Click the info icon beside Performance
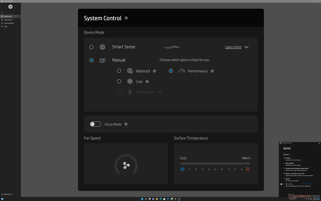This screenshot has width=321, height=201. [212, 71]
